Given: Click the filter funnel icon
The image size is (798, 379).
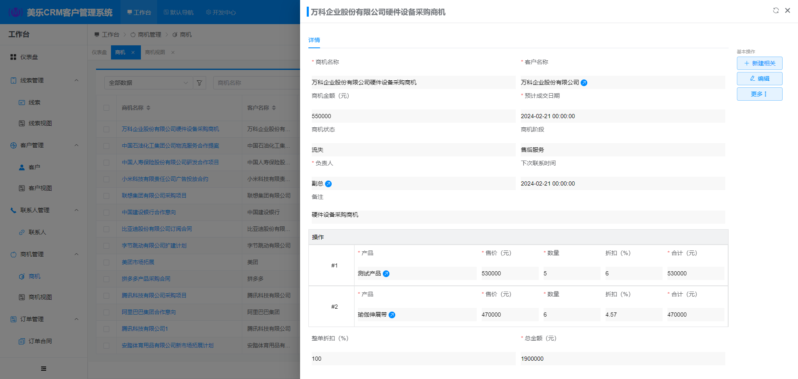Looking at the screenshot, I should 199,83.
